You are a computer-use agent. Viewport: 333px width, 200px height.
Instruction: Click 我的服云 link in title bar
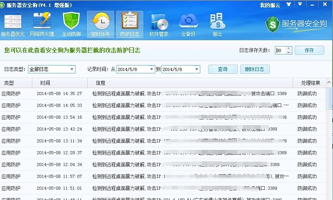(x=270, y=5)
